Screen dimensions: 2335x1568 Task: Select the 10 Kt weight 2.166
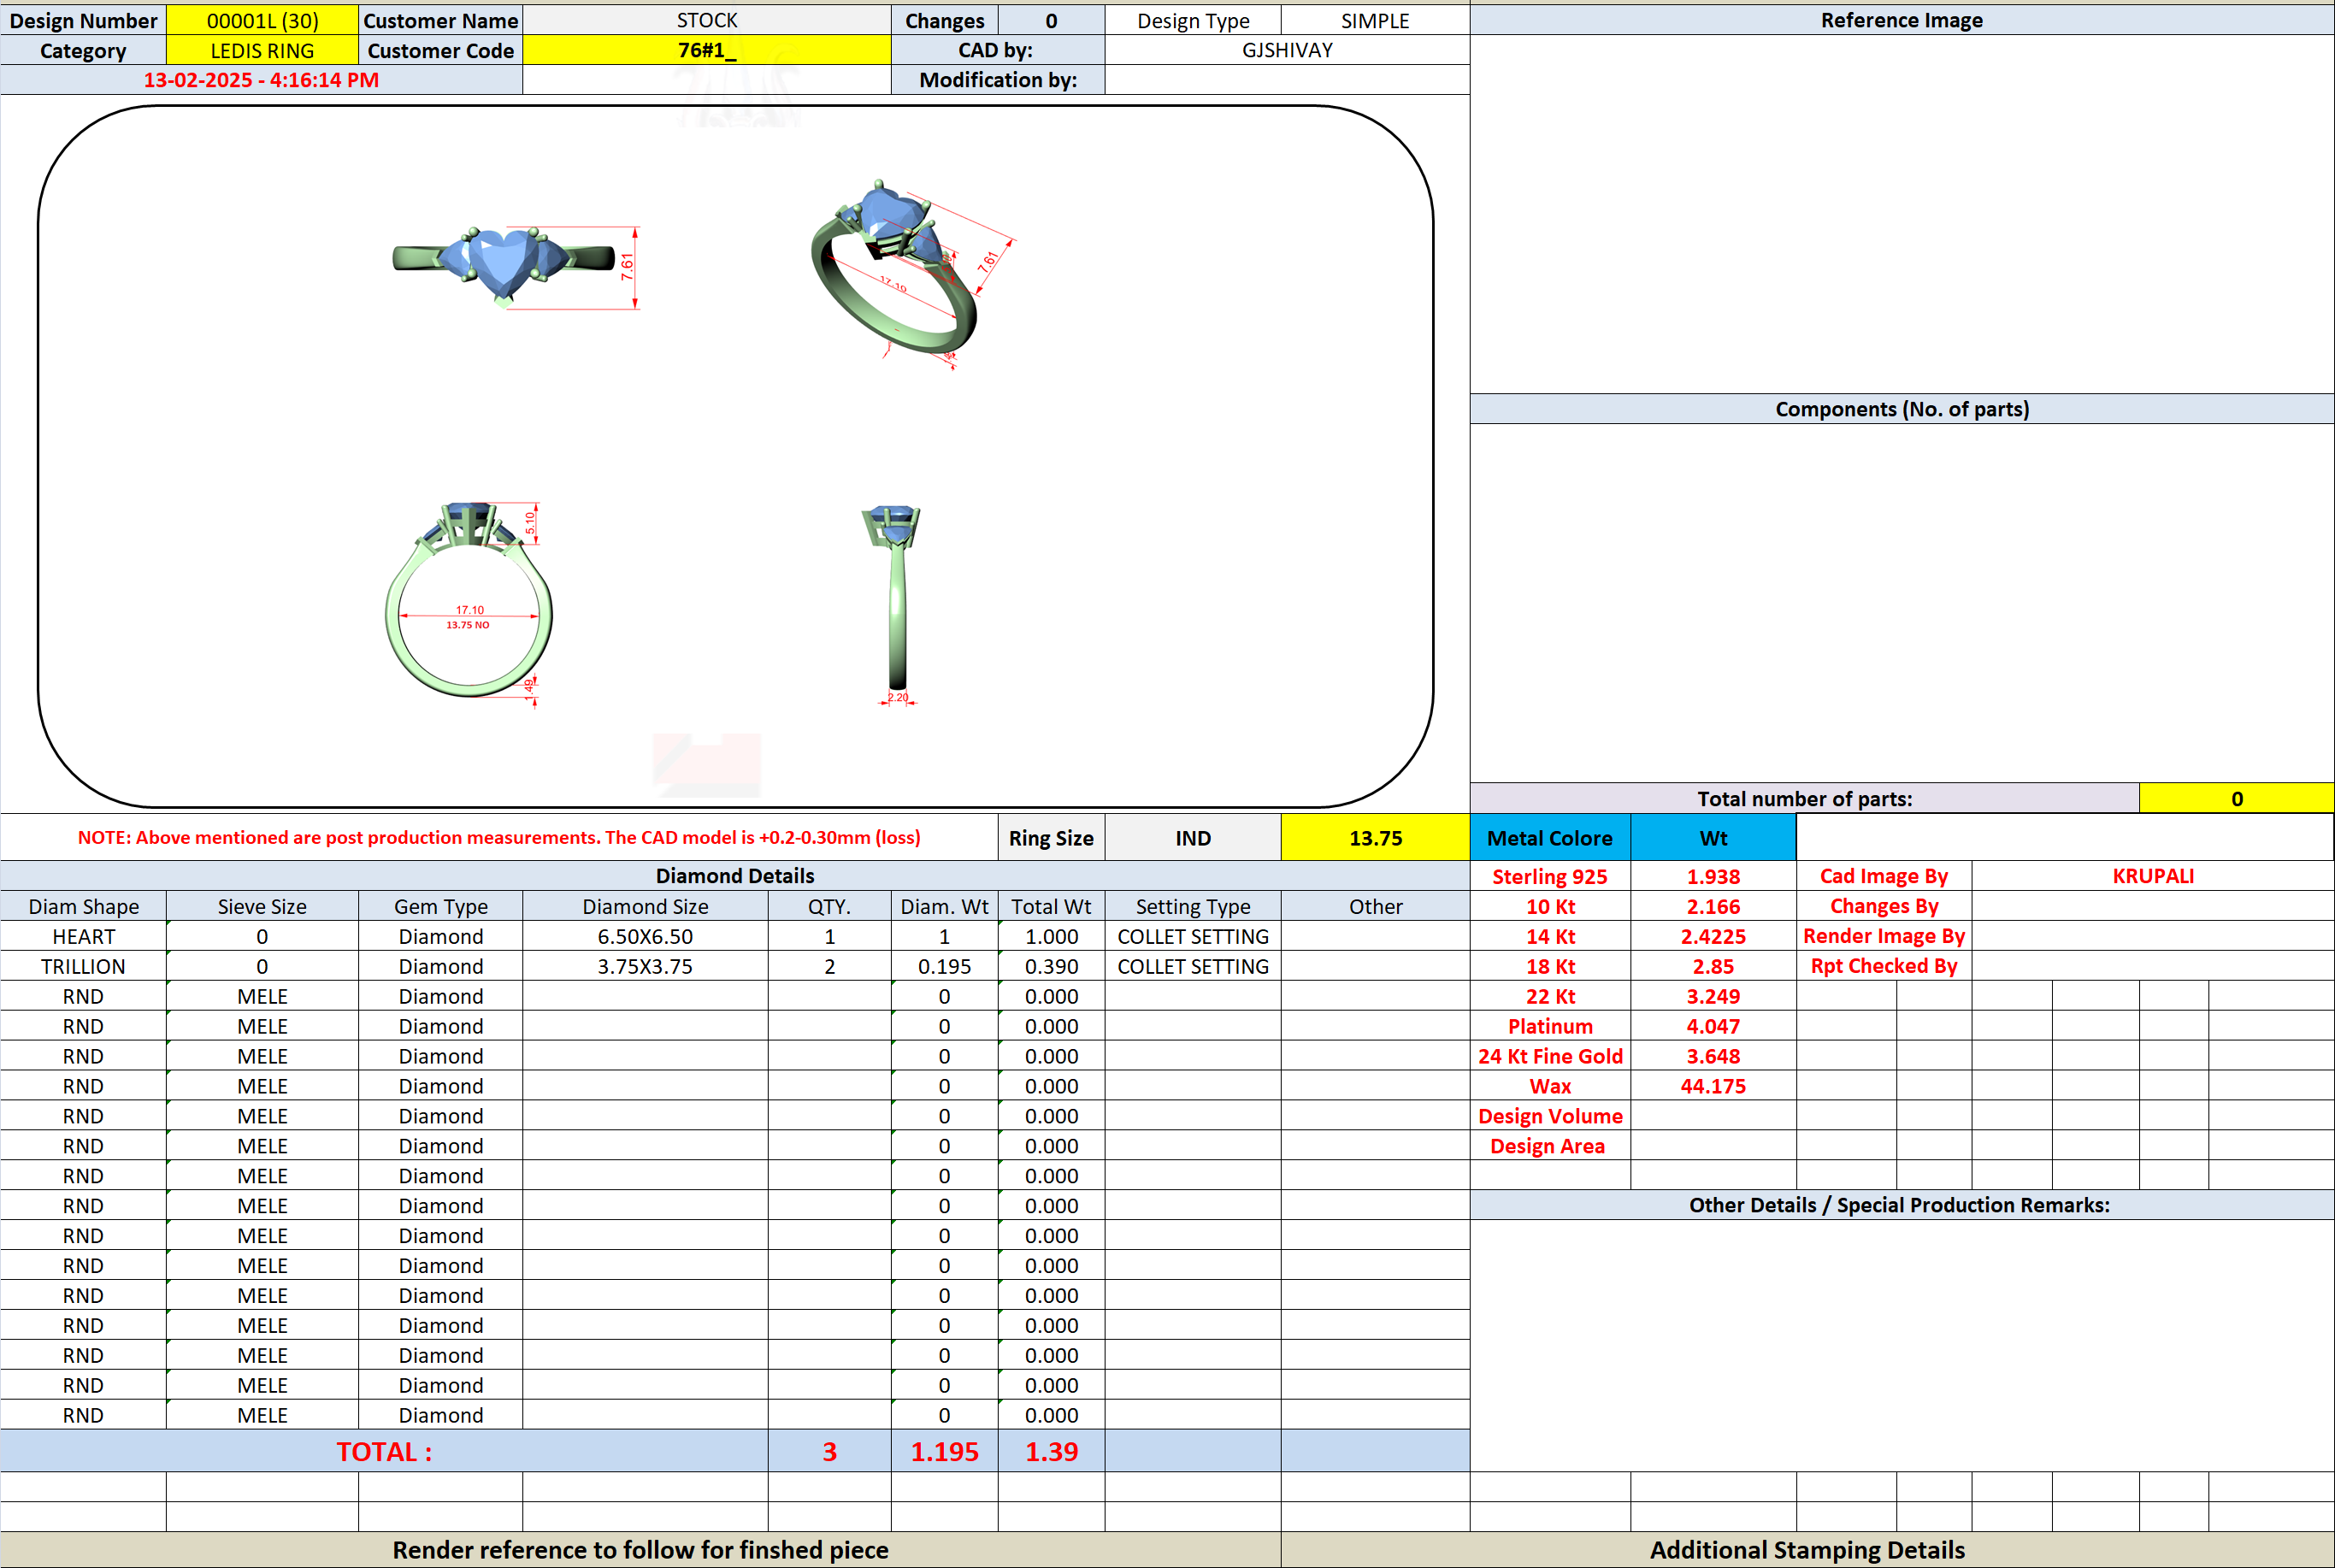(x=1713, y=906)
